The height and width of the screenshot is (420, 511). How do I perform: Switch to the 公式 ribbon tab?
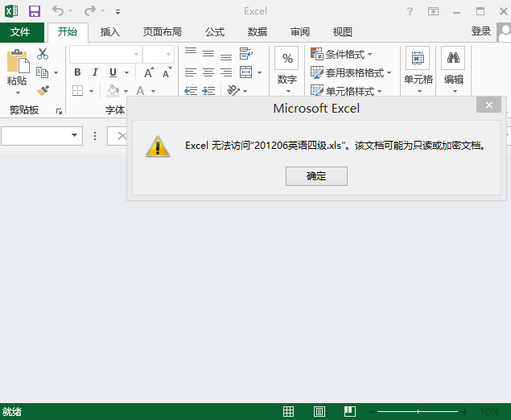click(x=215, y=32)
